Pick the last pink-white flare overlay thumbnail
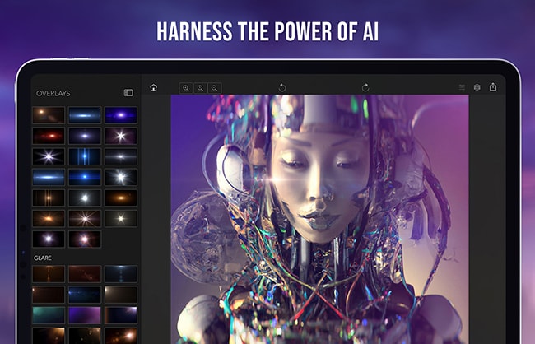Image resolution: width=535 pixels, height=344 pixels. point(85,239)
